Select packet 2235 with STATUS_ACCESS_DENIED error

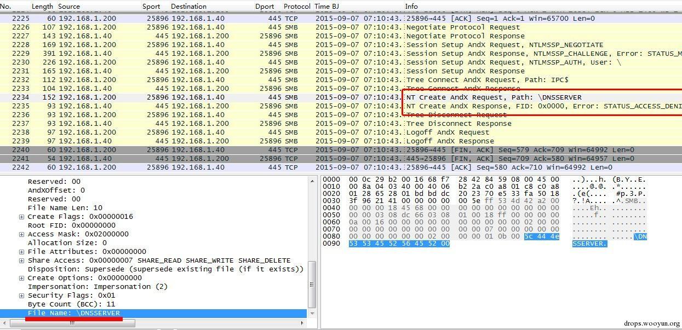(x=219, y=106)
